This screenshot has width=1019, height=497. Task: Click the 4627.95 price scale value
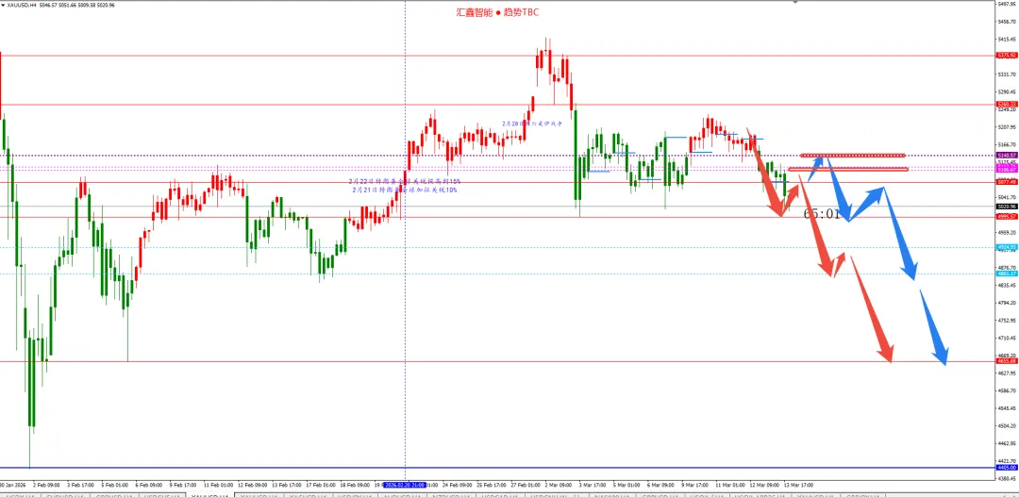click(x=1008, y=373)
